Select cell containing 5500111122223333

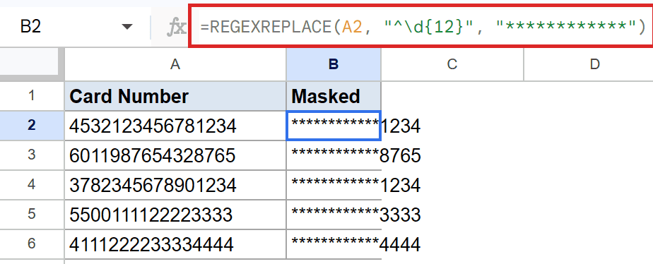click(x=175, y=214)
